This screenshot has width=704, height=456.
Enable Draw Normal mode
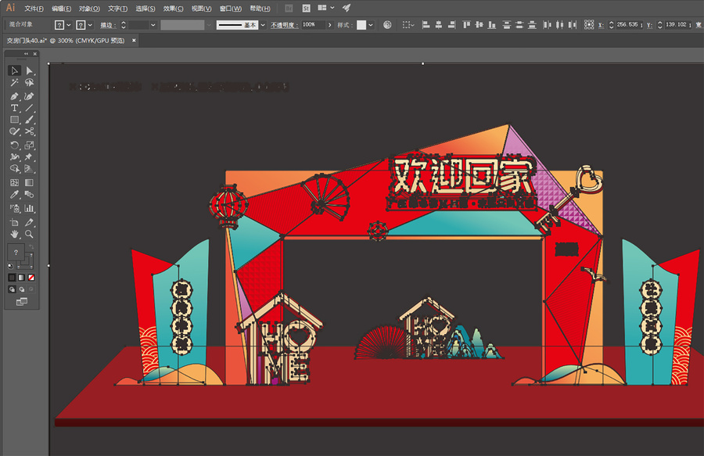(x=12, y=289)
